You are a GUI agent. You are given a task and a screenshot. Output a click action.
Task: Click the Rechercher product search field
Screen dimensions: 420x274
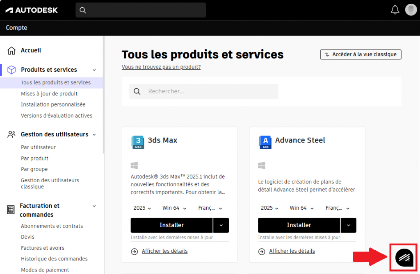click(209, 91)
